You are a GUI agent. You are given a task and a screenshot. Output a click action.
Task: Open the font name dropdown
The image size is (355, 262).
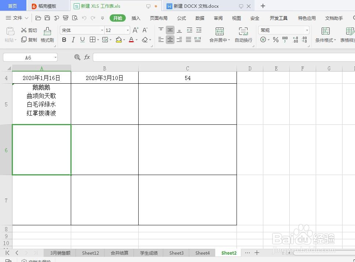pyautogui.click(x=102, y=30)
